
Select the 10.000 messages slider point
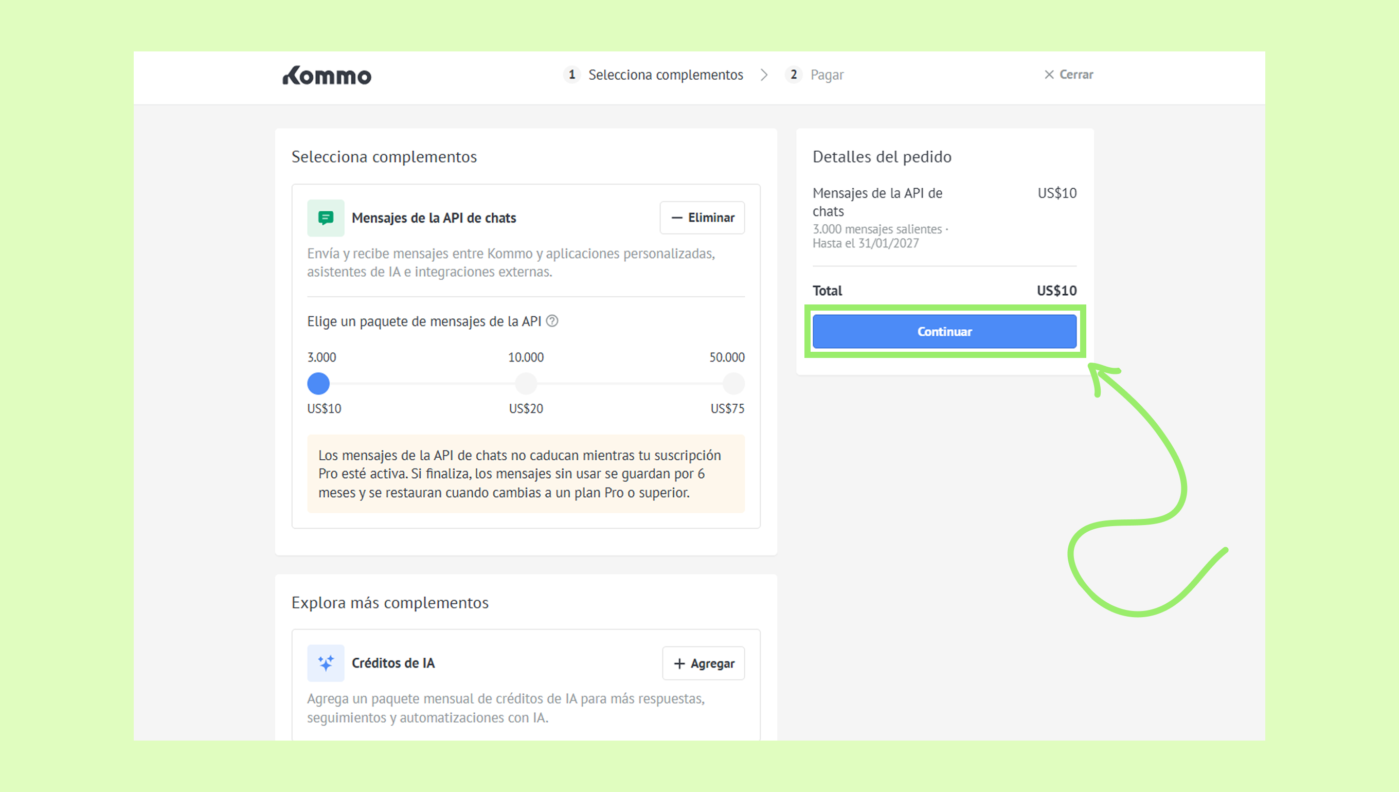526,384
